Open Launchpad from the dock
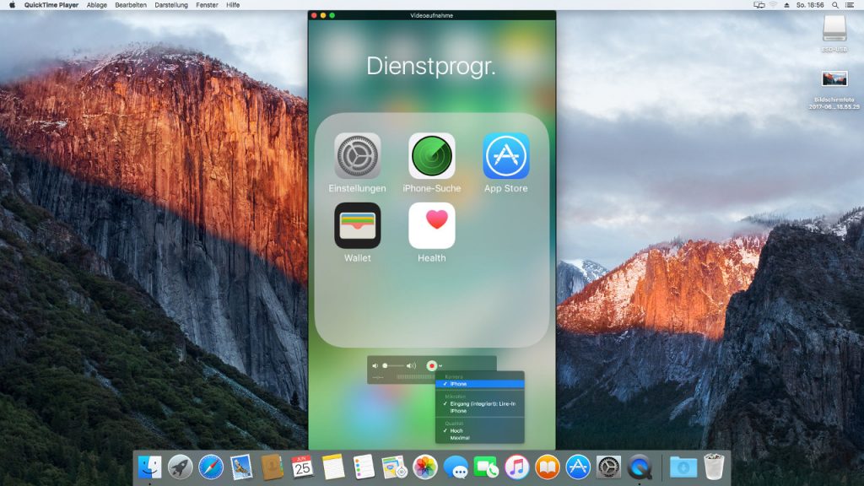864x486 pixels. coord(181,467)
